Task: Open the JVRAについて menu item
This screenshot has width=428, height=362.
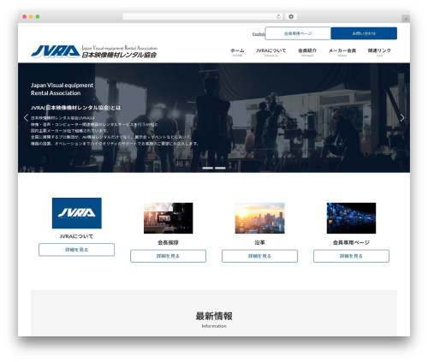Action: pyautogui.click(x=270, y=52)
